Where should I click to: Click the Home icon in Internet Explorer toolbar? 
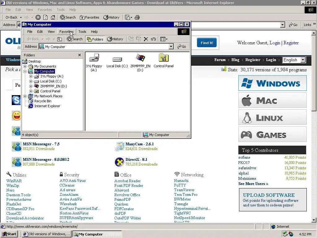[53, 17]
